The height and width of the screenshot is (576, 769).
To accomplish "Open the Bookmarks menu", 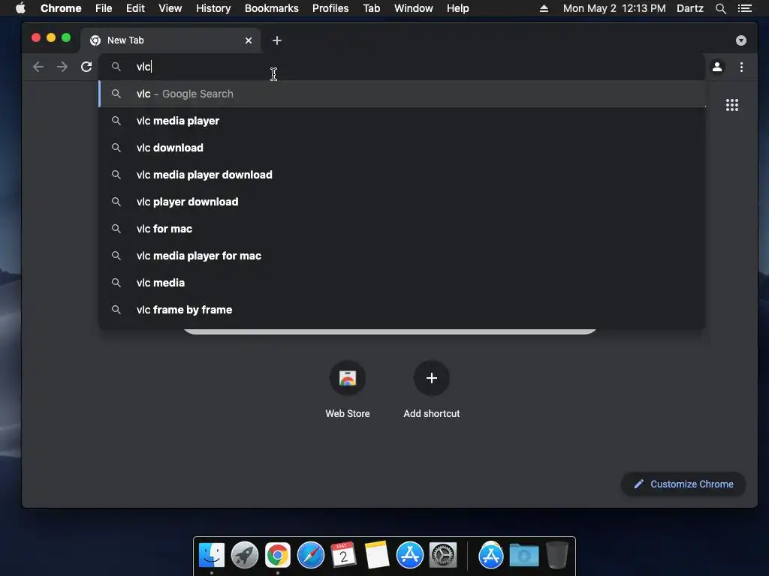I will coord(272,8).
